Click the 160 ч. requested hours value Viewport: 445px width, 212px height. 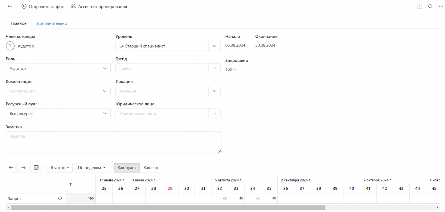click(231, 69)
